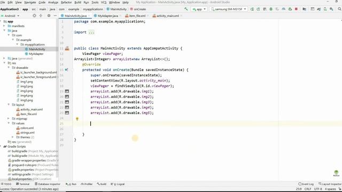Click the class gutter icon beside MainActivity
Viewport: 342px width, 192px height.
pos(67,49)
